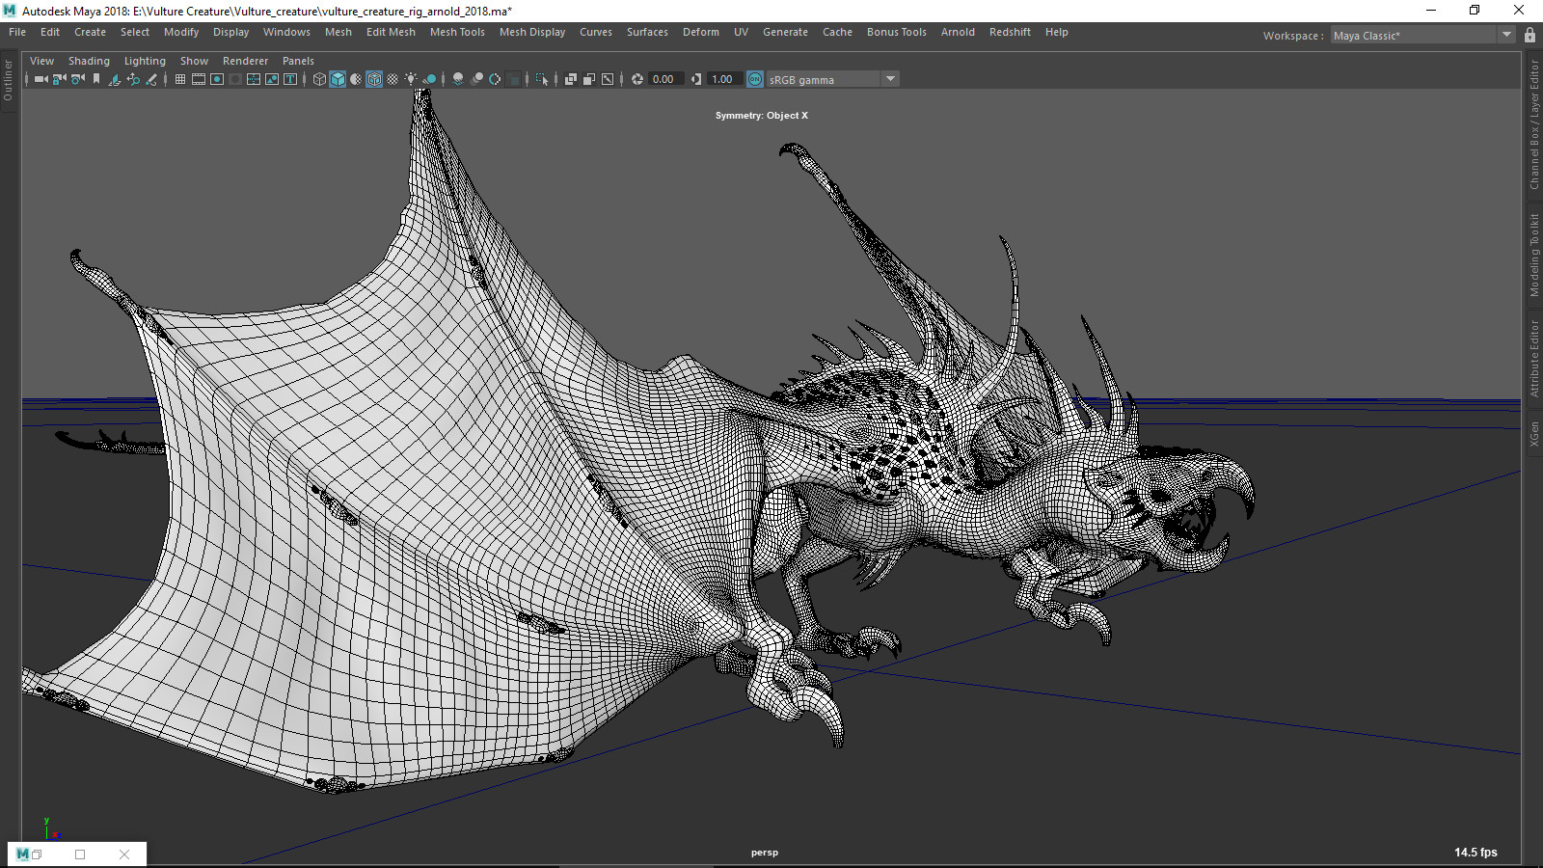Toggle the camera lock icon
This screenshot has width=1543, height=868.
click(x=60, y=79)
